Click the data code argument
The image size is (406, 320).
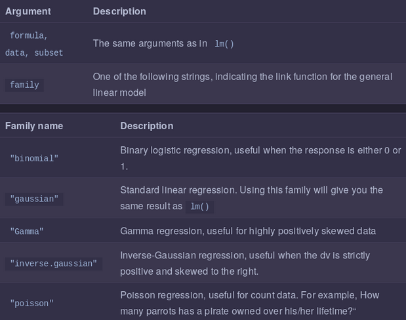tap(14, 52)
